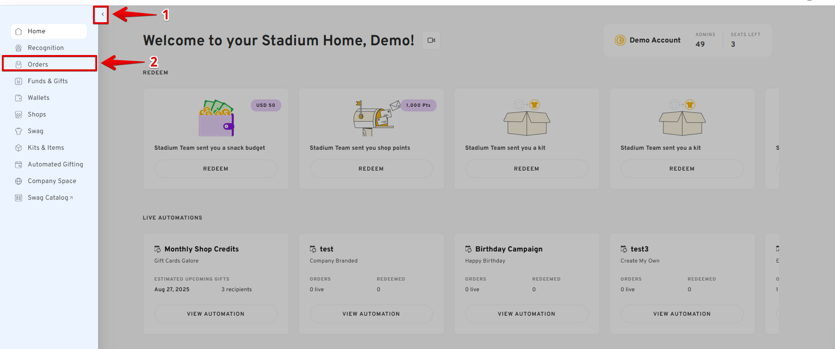The height and width of the screenshot is (349, 835).
Task: Open the video camera icon beside welcome title
Action: pyautogui.click(x=431, y=40)
